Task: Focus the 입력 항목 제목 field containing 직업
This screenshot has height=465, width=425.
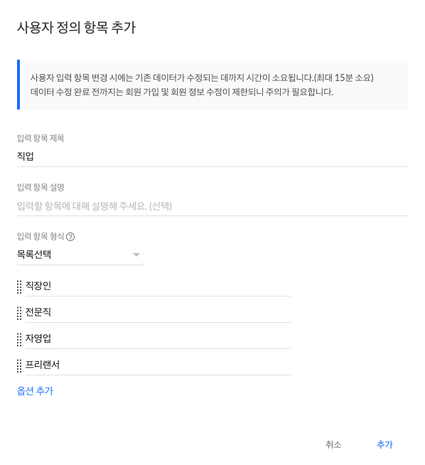Action: tap(212, 156)
